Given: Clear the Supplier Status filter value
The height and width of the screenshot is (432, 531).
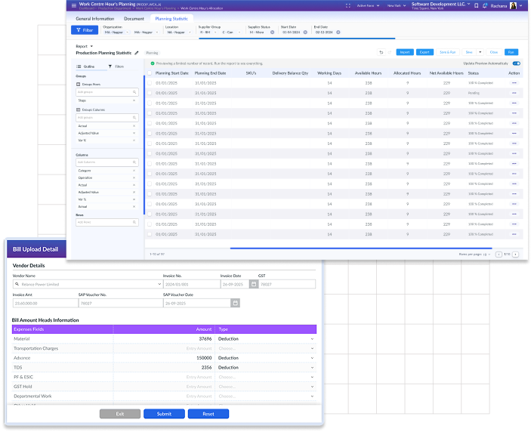Looking at the screenshot, I should point(272,32).
